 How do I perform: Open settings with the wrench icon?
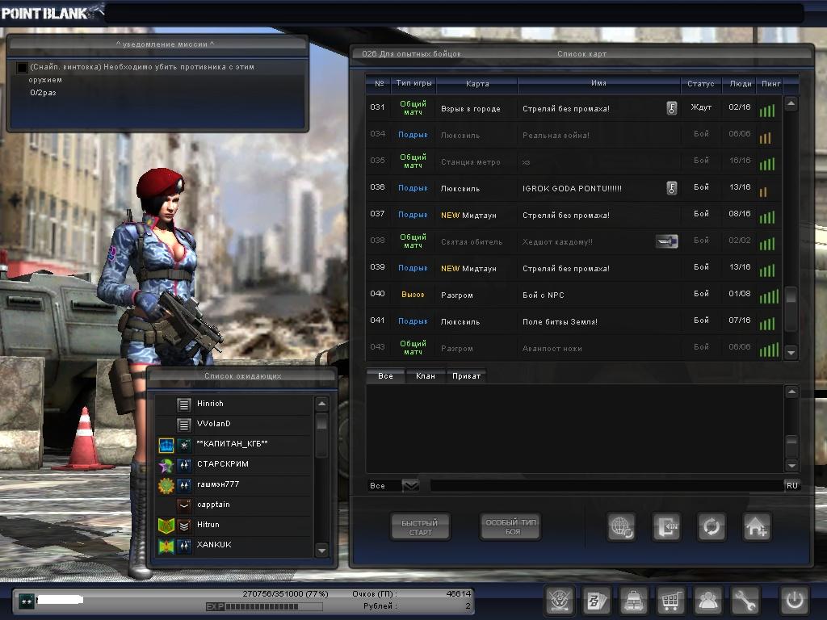tap(745, 601)
